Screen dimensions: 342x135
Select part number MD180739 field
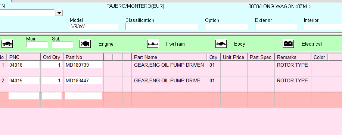[x=83, y=65]
